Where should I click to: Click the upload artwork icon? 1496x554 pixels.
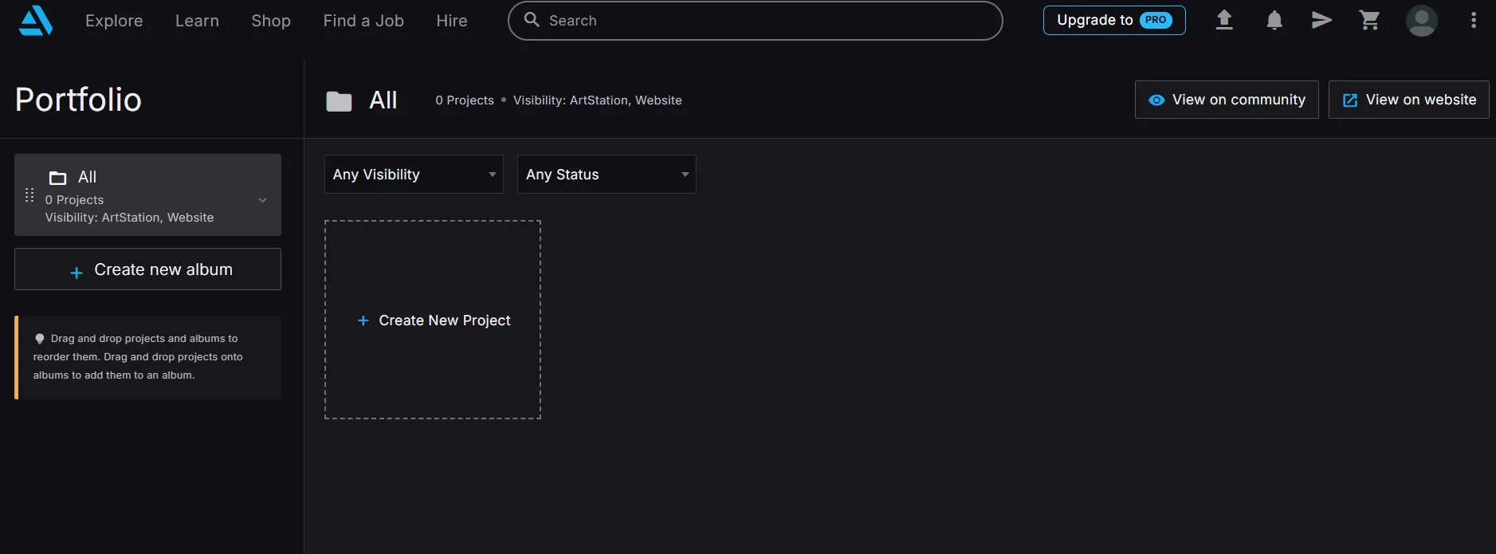click(1224, 20)
